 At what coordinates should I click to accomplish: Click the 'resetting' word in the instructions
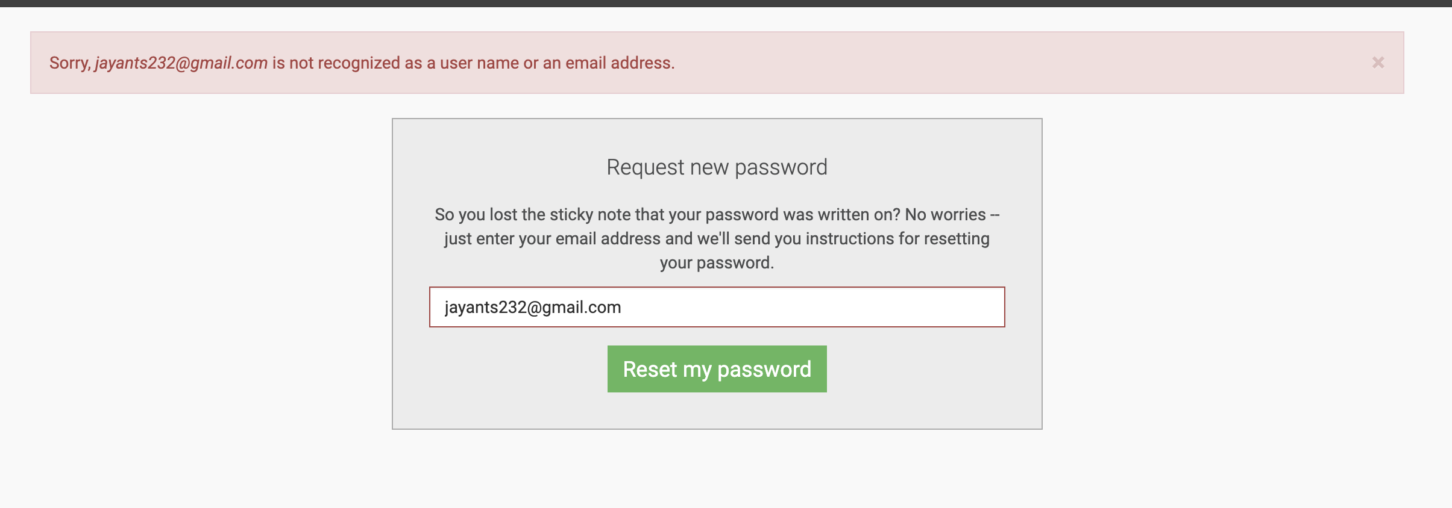tap(957, 238)
